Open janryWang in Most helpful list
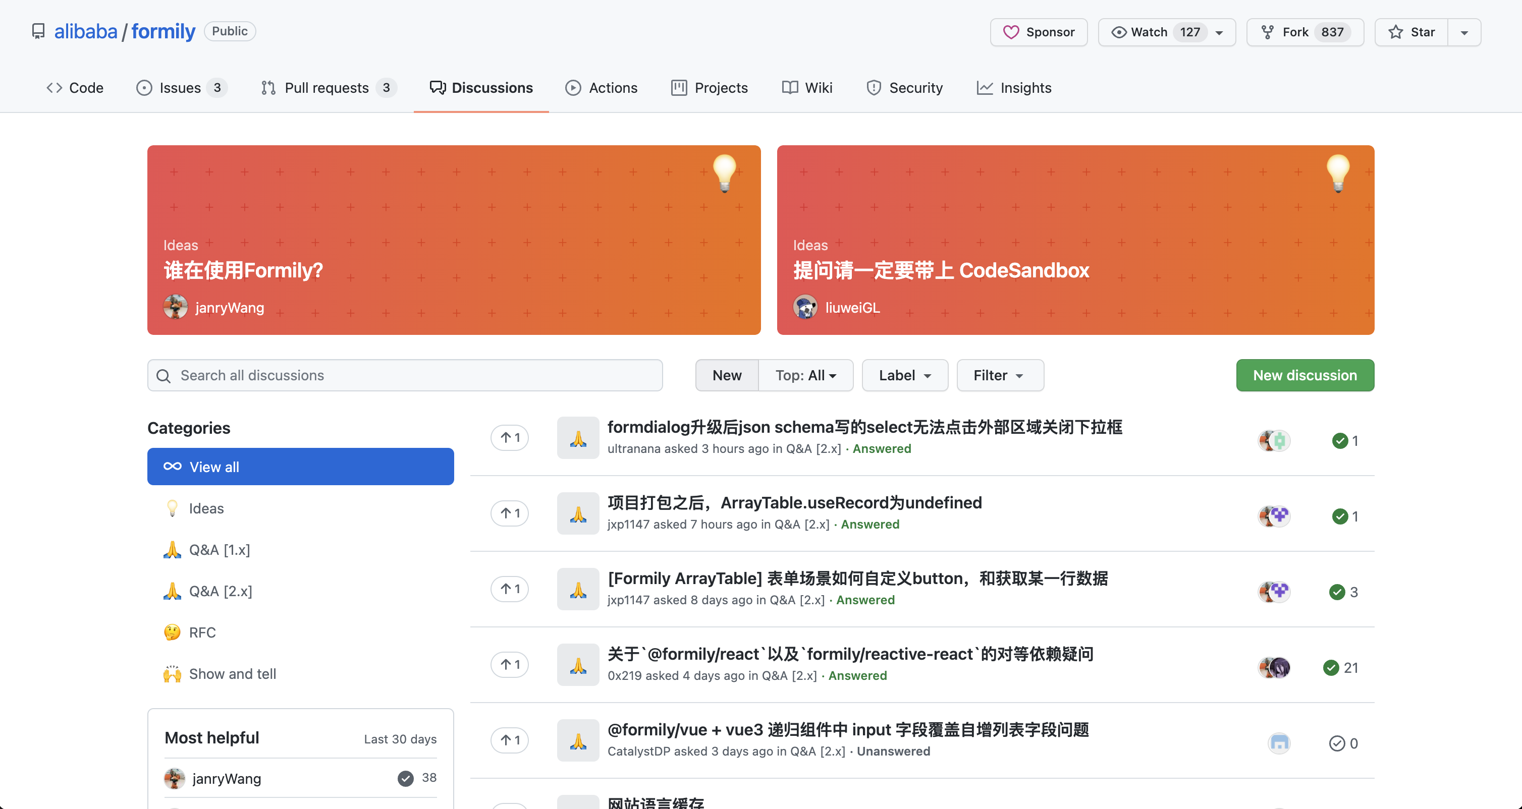Image resolution: width=1522 pixels, height=809 pixels. click(226, 778)
